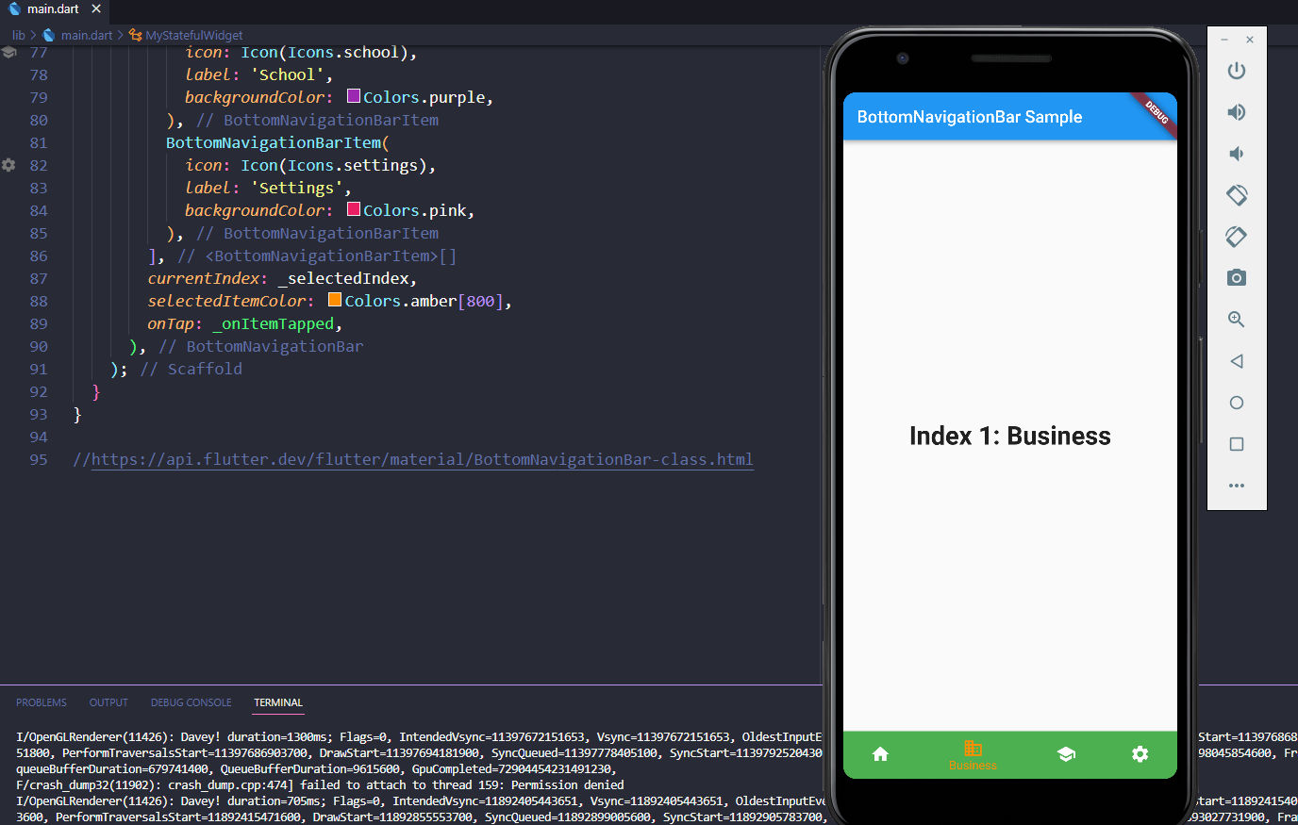This screenshot has width=1298, height=825.
Task: Rotate emulator left icon
Action: click(x=1237, y=195)
